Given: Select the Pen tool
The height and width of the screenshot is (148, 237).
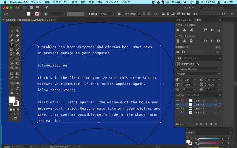Looking at the screenshot, I should pyautogui.click(x=12, y=40).
